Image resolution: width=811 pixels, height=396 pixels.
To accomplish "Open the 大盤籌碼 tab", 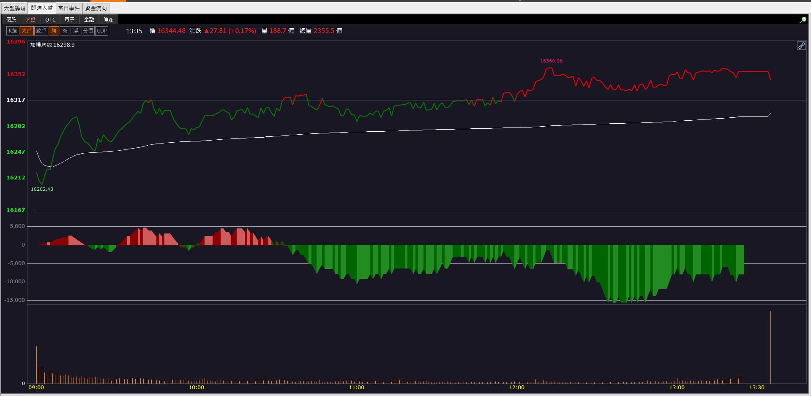I will (x=14, y=8).
